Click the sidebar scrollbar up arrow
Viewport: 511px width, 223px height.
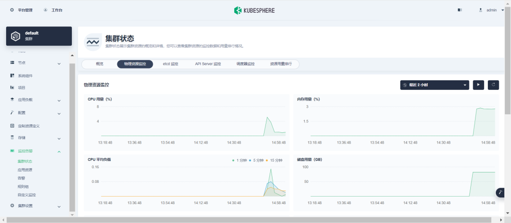click(x=72, y=55)
